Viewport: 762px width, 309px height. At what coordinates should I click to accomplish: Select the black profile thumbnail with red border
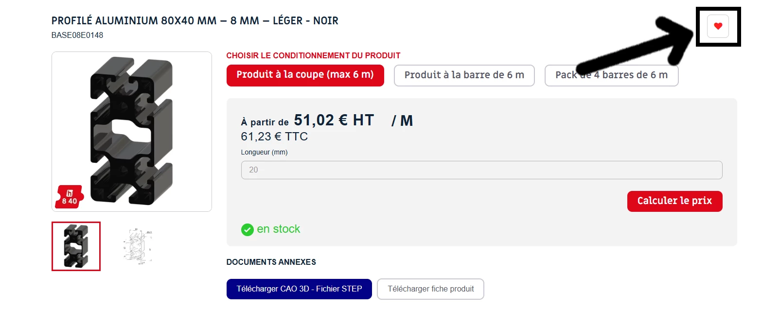[76, 246]
